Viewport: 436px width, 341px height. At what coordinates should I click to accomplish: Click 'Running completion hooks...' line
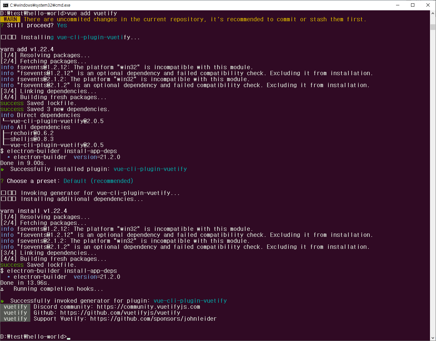pos(58,289)
